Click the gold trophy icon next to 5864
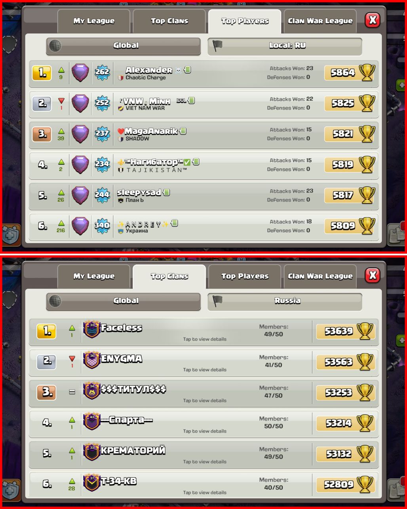407x509 pixels. click(367, 73)
